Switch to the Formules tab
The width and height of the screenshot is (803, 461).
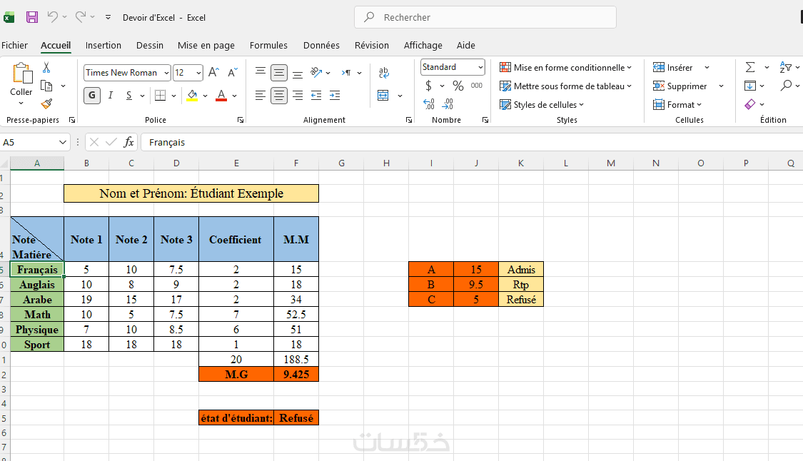pos(268,45)
